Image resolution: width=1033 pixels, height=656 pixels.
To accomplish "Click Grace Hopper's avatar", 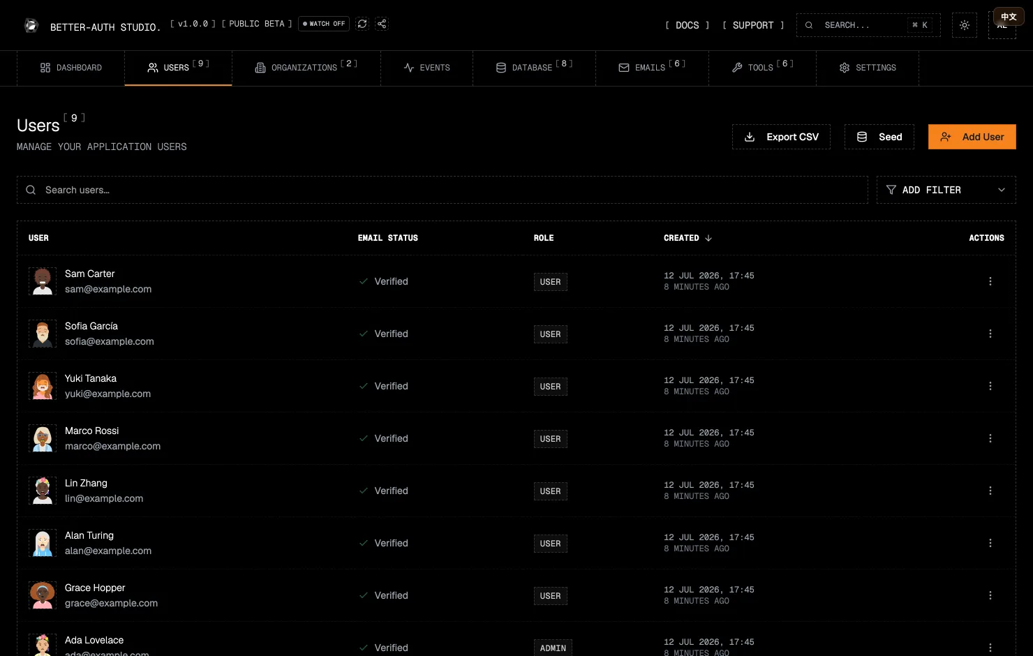I will (x=43, y=595).
